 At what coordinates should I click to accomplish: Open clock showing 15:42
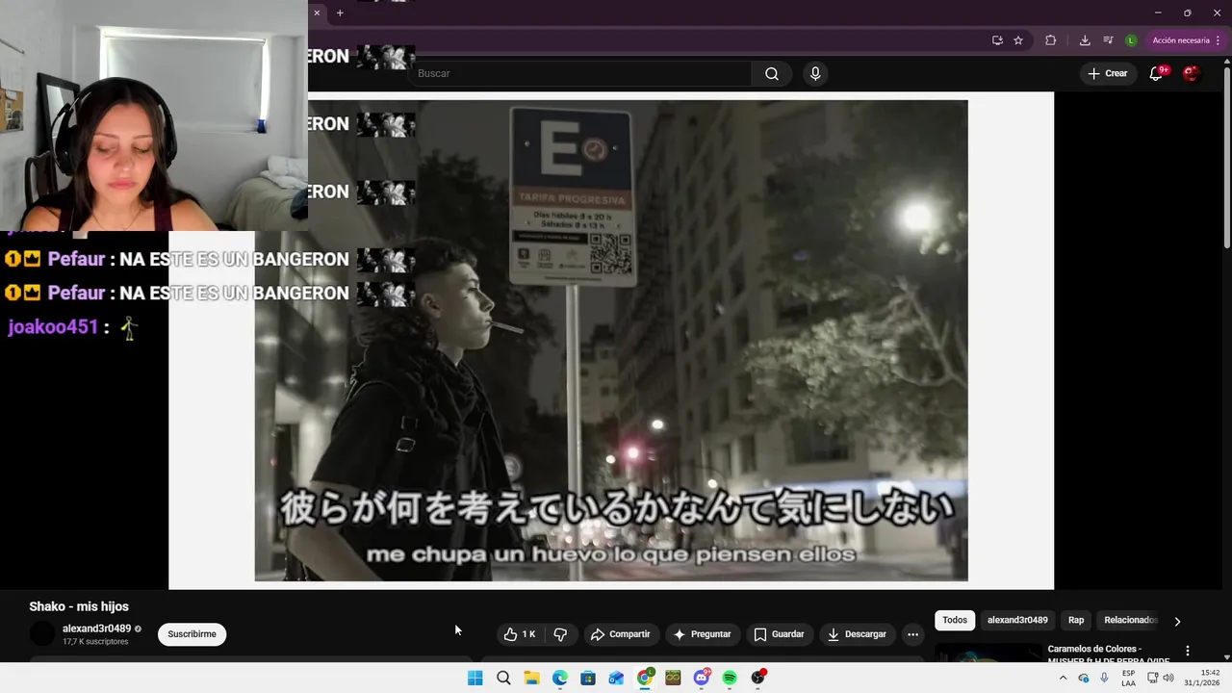tap(1202, 678)
